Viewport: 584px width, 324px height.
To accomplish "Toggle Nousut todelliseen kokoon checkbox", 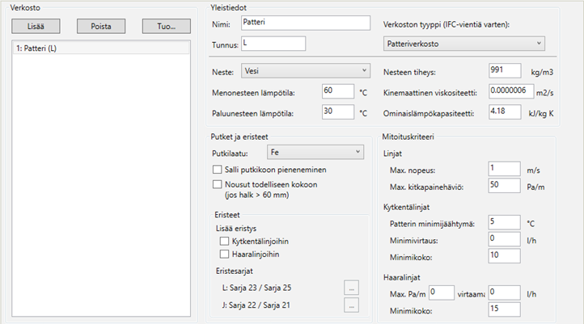I will point(217,184).
